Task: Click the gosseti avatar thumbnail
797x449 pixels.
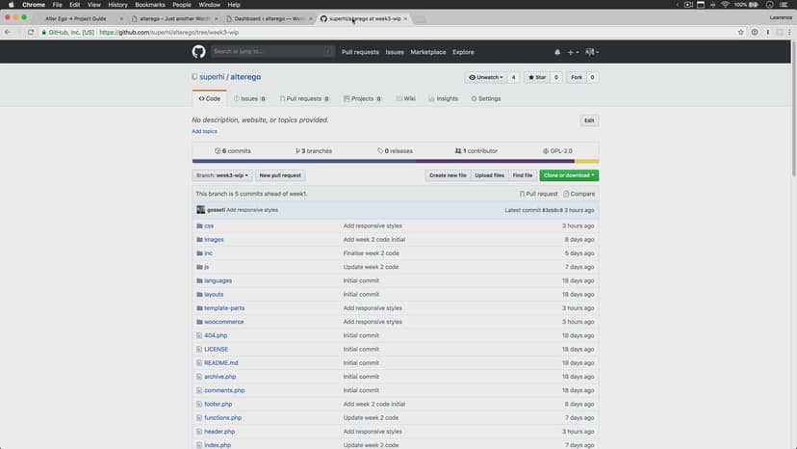Action: 201,209
